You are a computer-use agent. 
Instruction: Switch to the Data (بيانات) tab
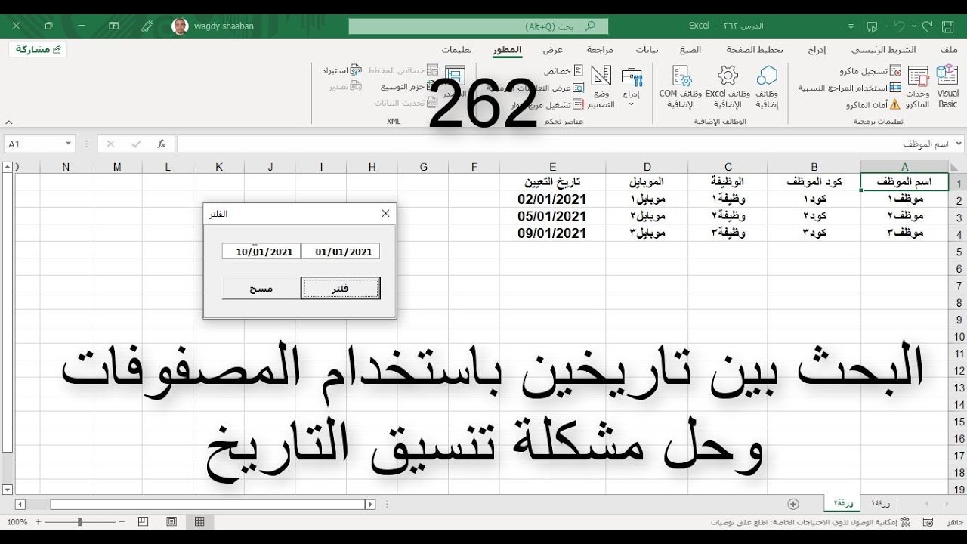click(x=647, y=50)
